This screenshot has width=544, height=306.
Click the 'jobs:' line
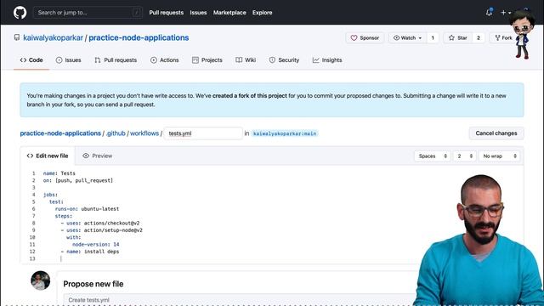[x=51, y=195]
